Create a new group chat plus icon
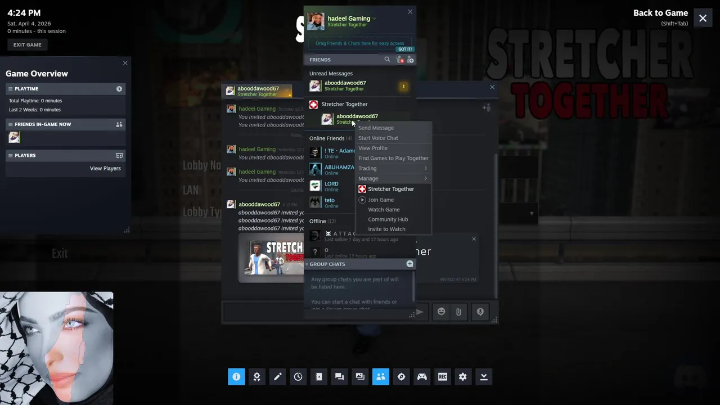Screen dimensions: 720x405 coord(409,264)
